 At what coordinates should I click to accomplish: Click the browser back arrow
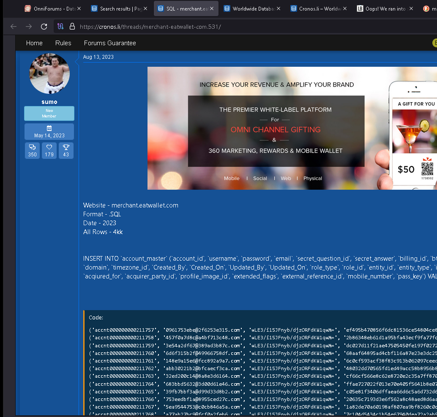coord(14,27)
